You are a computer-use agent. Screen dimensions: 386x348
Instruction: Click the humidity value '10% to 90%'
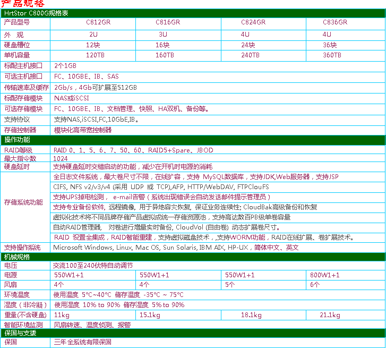(x=101, y=305)
